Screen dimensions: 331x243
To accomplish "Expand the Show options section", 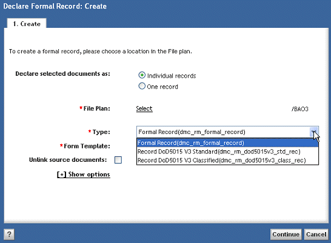I will 84,175.
